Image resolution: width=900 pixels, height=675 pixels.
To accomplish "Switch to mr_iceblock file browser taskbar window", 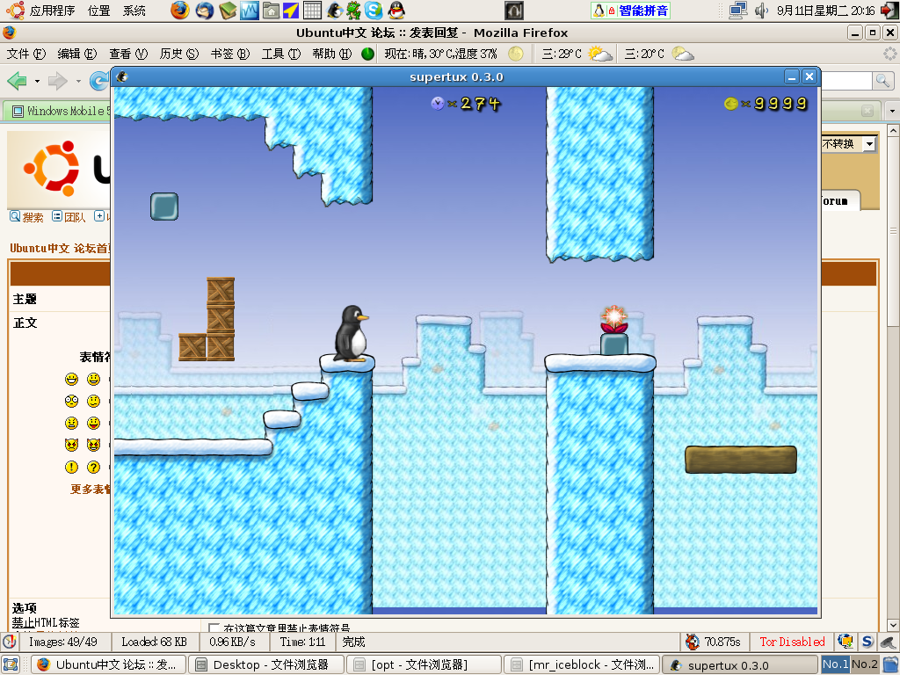I will 582,664.
